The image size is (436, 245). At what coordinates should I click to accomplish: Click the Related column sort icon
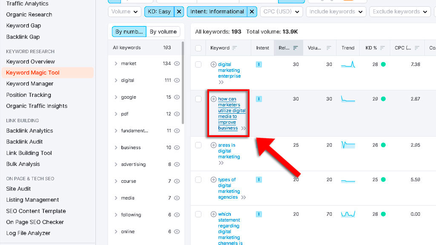pos(295,48)
